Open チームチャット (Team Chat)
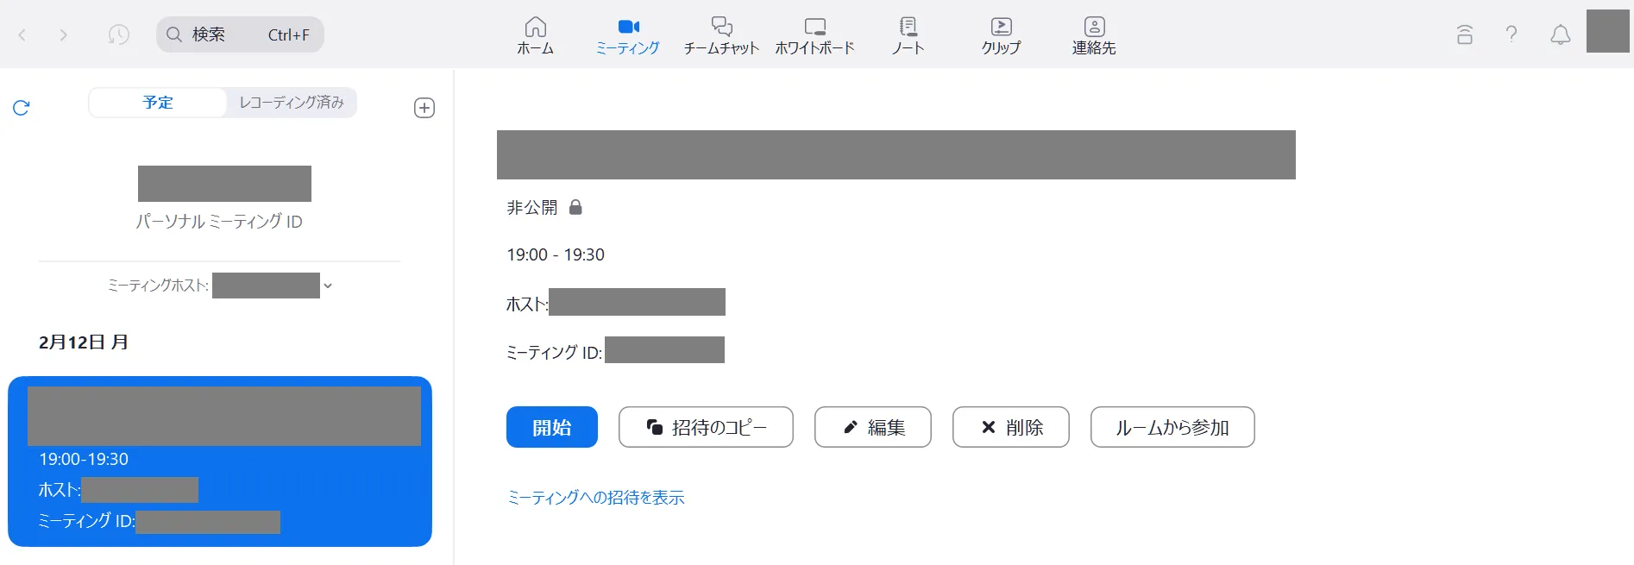The image size is (1634, 565). (x=721, y=35)
